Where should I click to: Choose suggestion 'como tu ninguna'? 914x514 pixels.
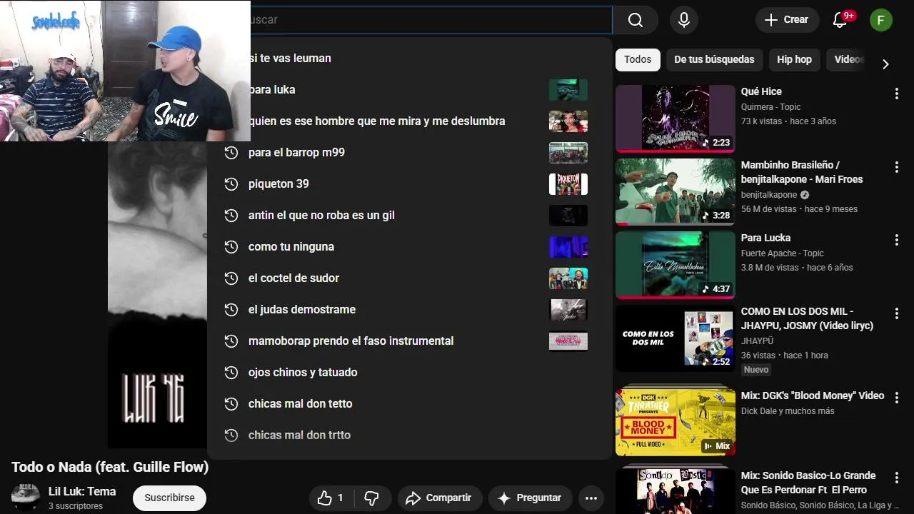tap(410, 247)
